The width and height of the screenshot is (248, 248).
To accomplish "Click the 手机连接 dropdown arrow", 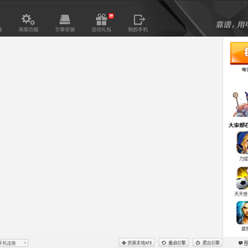I will [25, 242].
